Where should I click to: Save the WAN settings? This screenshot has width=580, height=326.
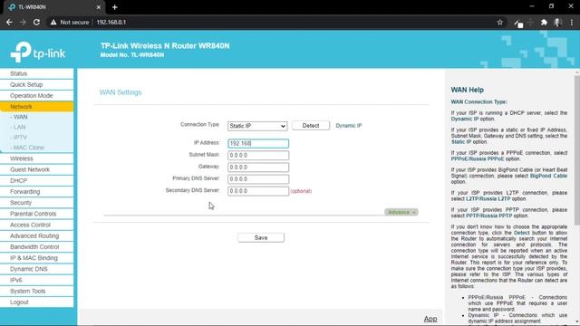point(261,237)
